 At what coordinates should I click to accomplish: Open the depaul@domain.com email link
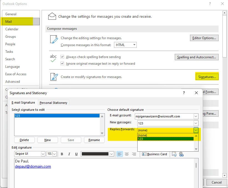pyautogui.click(x=33, y=166)
